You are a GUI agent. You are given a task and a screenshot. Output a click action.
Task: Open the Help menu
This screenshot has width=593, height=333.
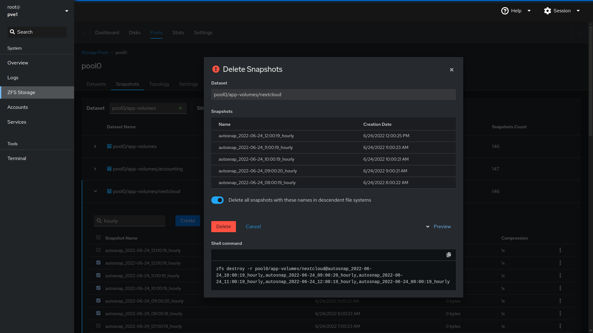[x=516, y=11]
